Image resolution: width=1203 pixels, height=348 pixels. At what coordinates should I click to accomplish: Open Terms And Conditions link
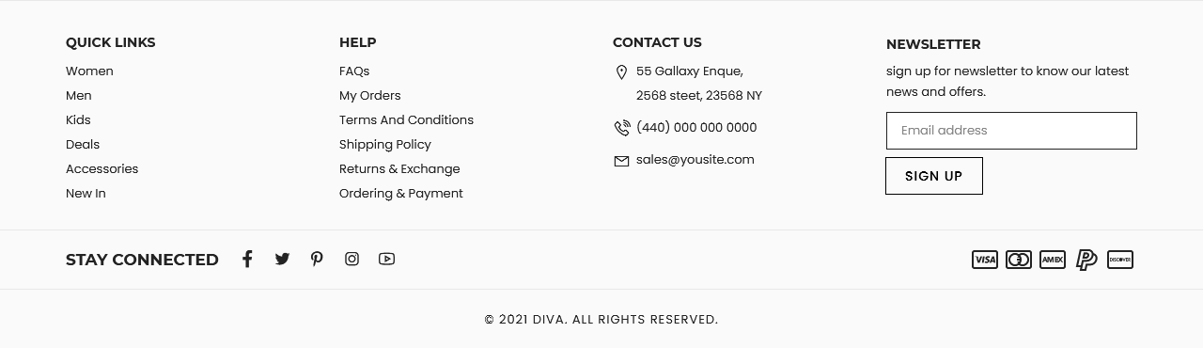pyautogui.click(x=406, y=120)
